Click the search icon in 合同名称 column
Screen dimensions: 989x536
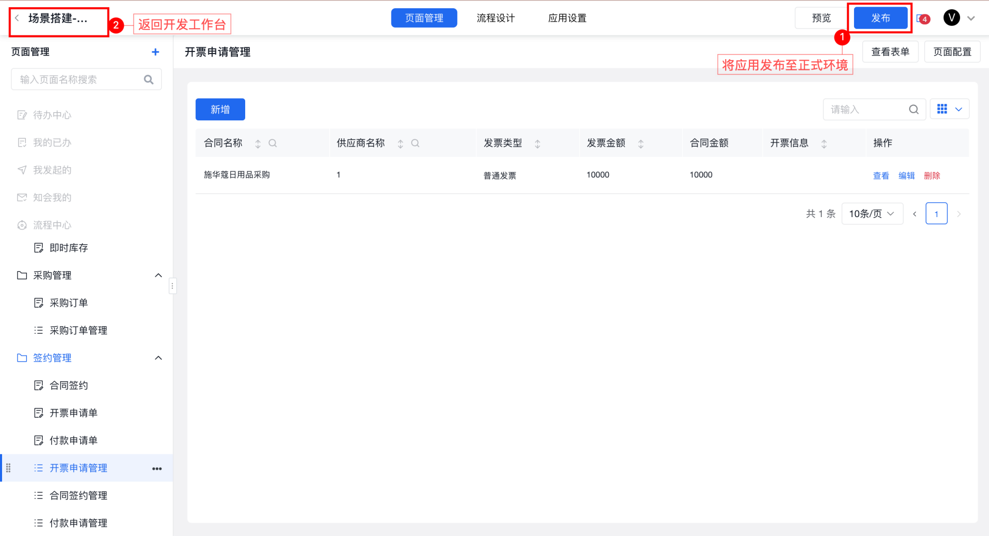click(272, 144)
